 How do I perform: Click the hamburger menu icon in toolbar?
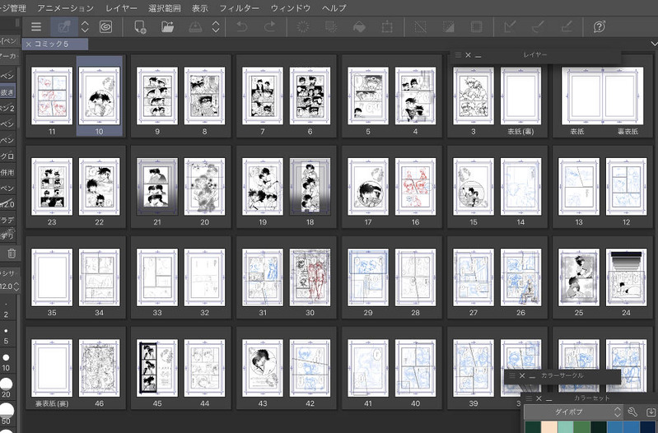(x=36, y=27)
